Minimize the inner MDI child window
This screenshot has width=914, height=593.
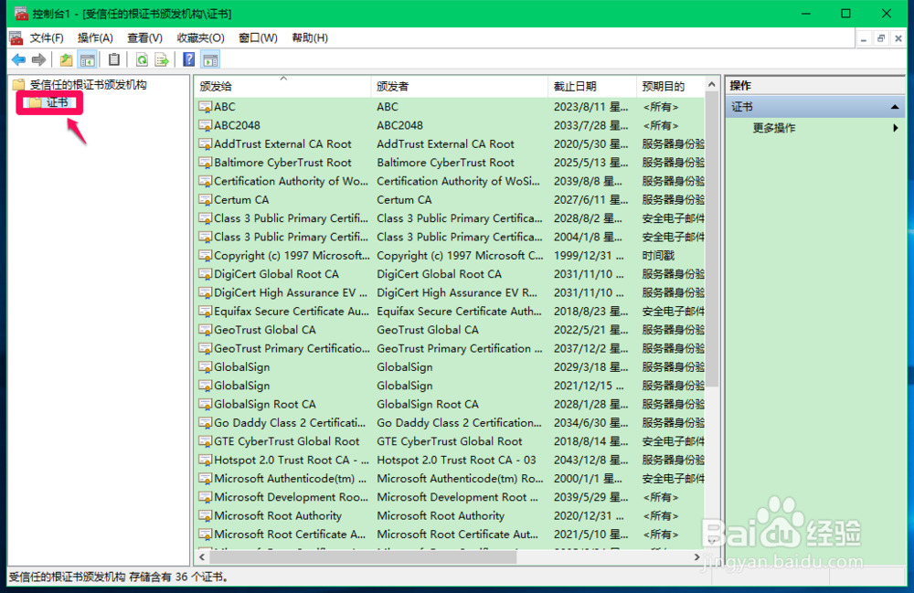coord(864,38)
